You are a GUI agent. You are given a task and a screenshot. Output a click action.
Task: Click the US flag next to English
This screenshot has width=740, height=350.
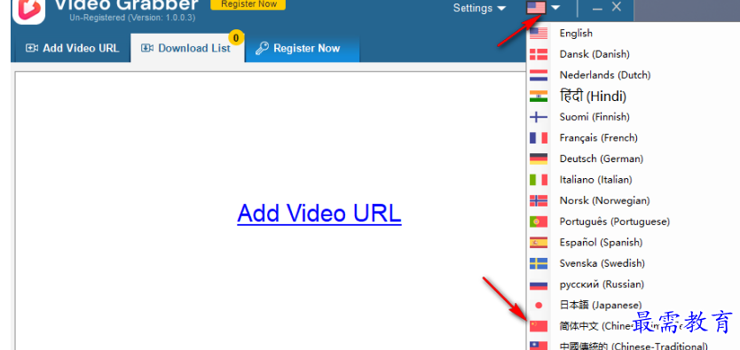[539, 33]
